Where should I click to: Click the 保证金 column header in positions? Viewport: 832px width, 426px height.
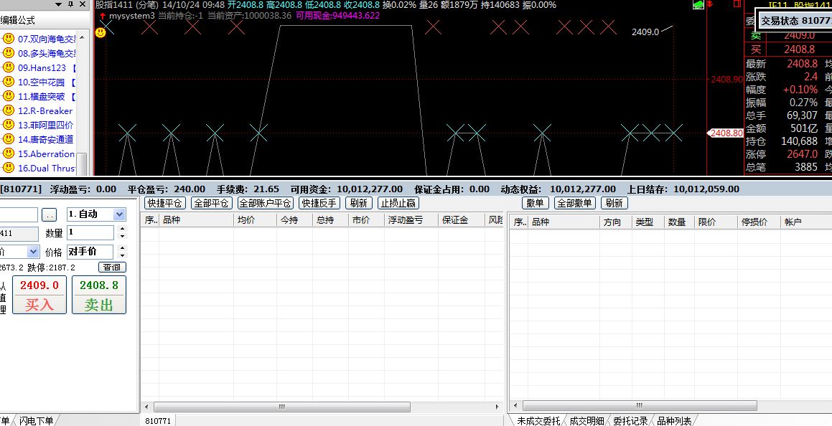click(x=462, y=220)
